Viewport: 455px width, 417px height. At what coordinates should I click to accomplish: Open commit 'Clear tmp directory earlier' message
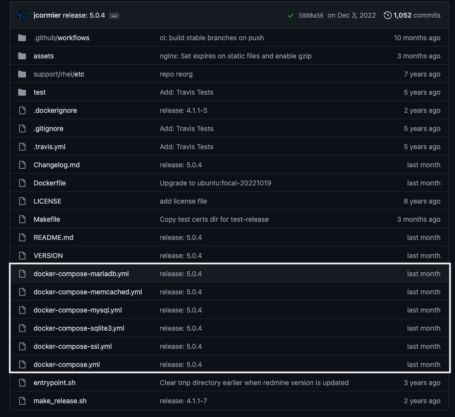click(254, 383)
